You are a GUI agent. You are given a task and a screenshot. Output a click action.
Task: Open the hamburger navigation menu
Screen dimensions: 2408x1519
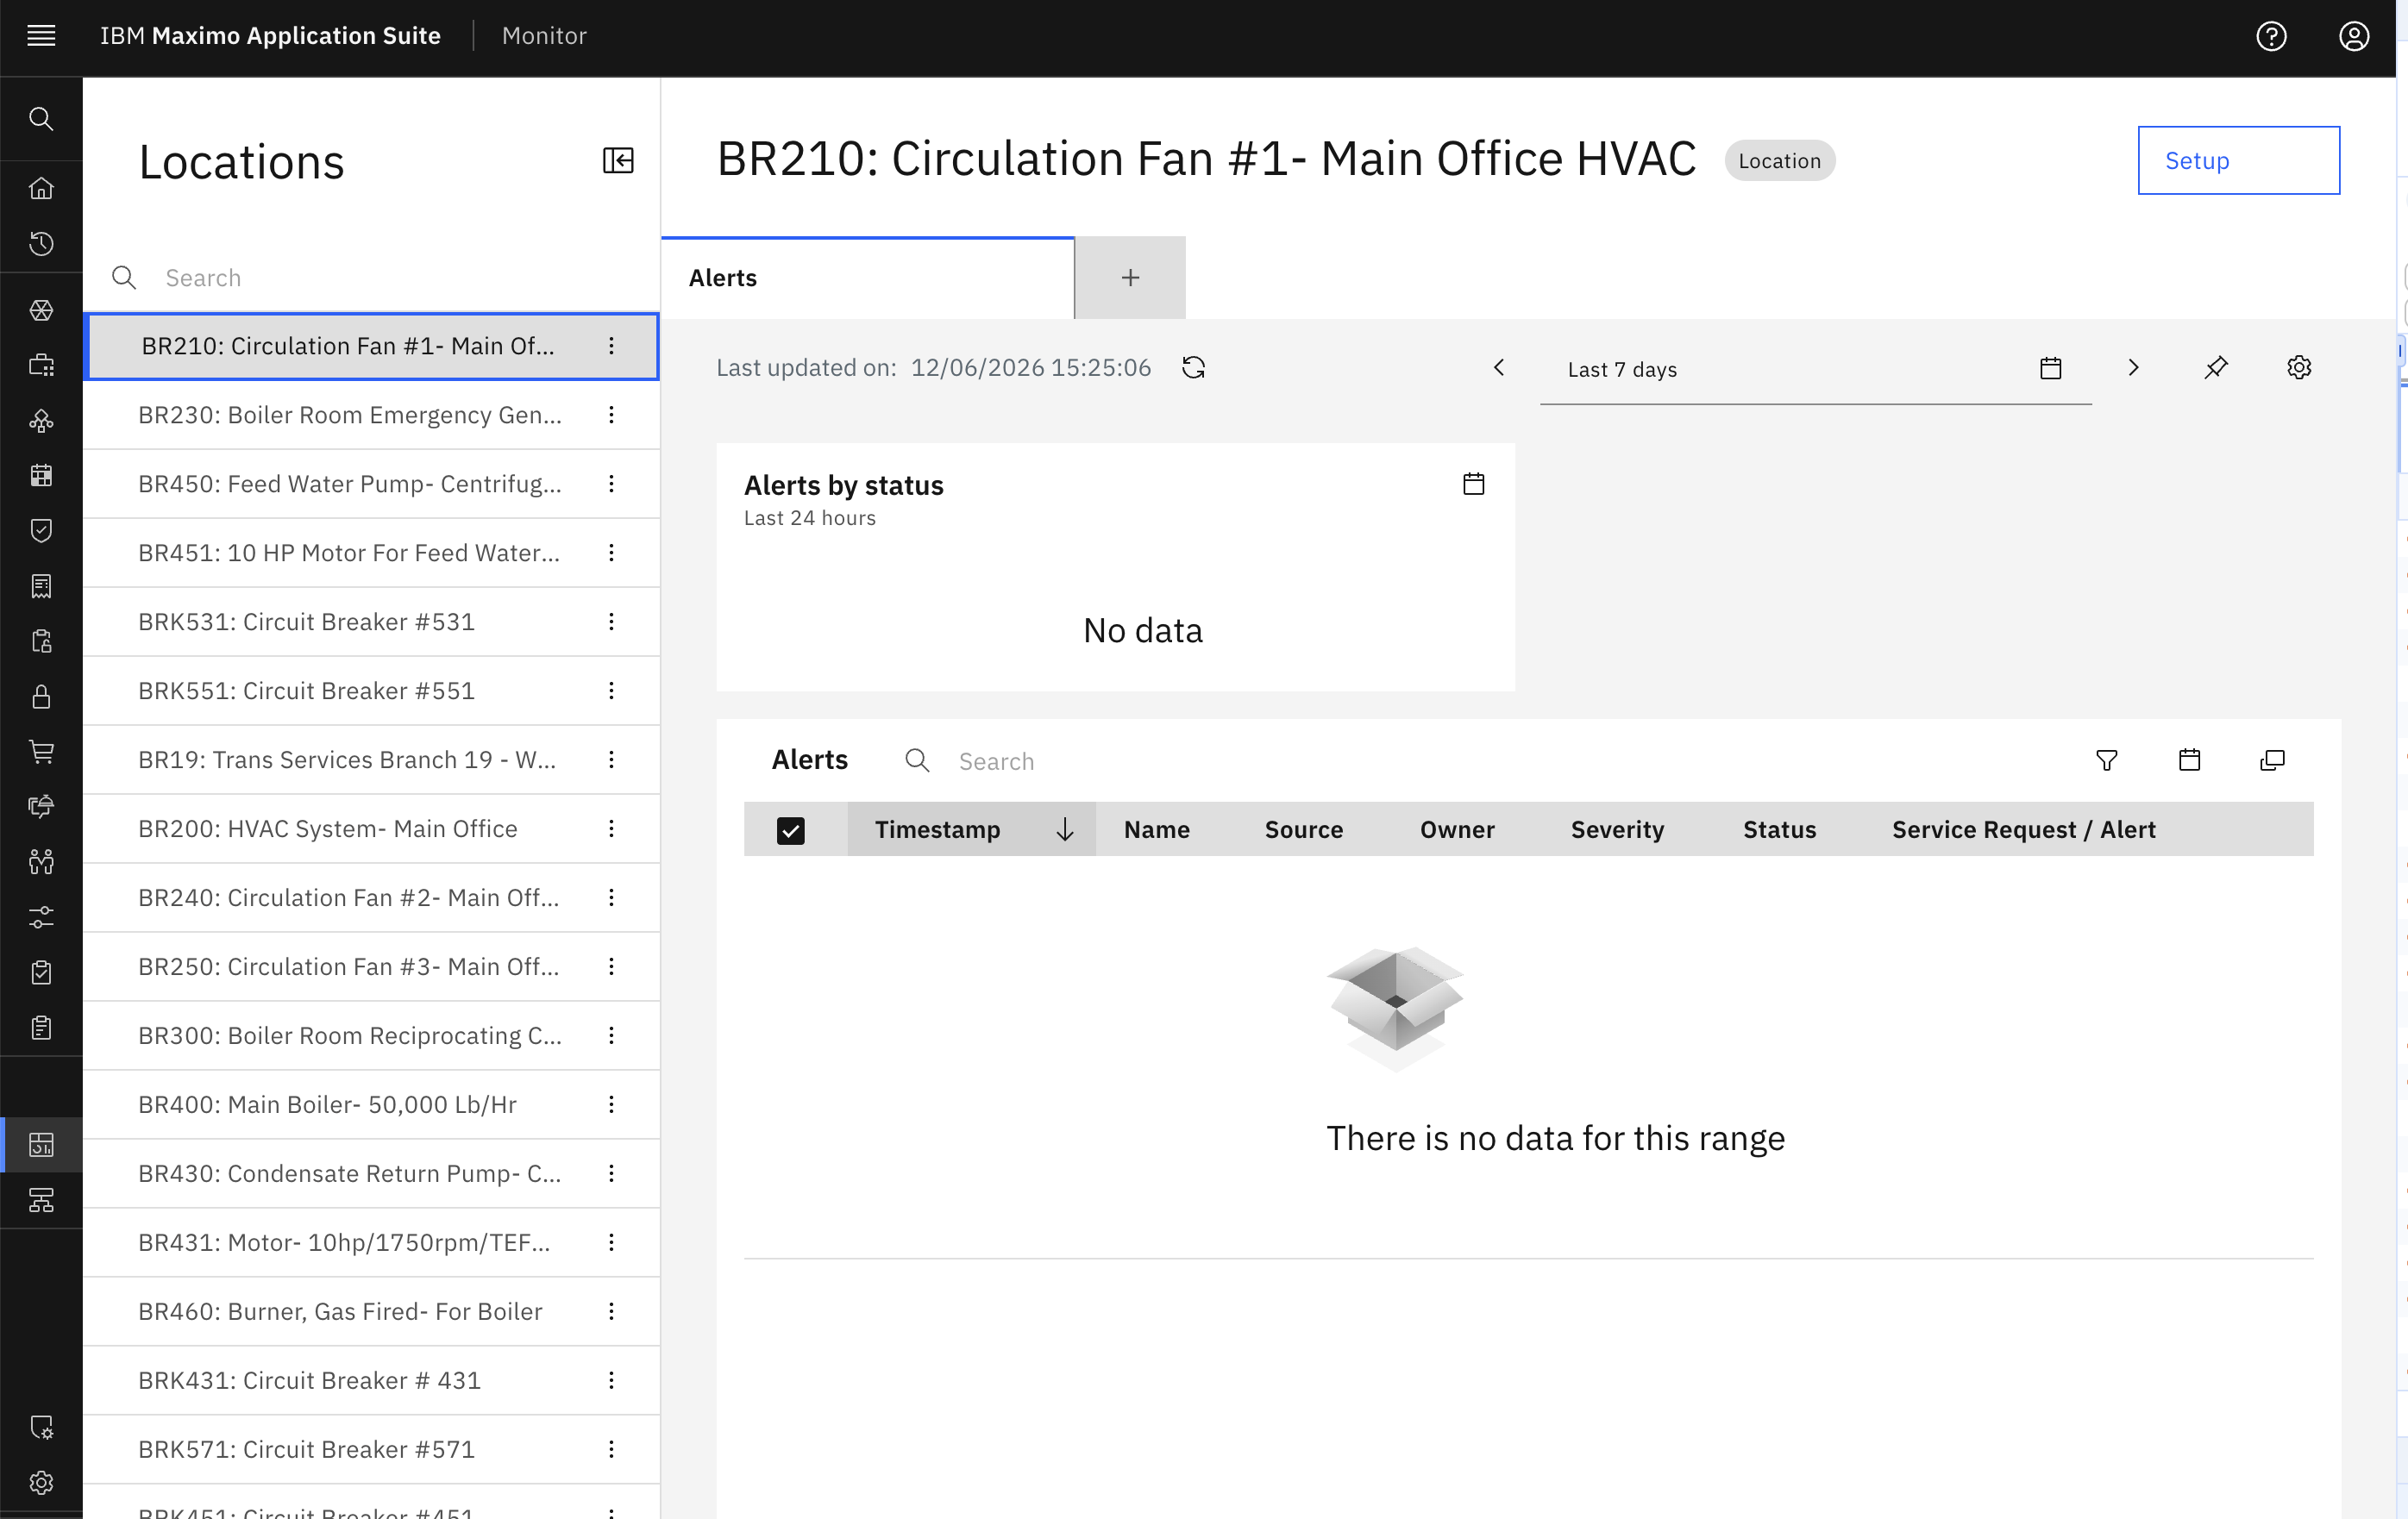tap(41, 36)
